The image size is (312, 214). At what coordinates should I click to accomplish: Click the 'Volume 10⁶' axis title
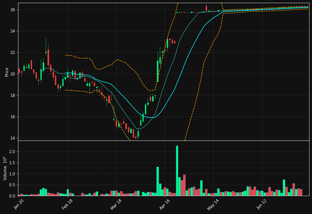point(5,168)
